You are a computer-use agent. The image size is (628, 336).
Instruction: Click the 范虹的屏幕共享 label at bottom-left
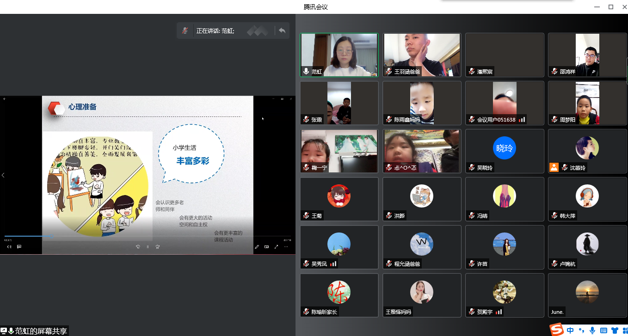41,331
